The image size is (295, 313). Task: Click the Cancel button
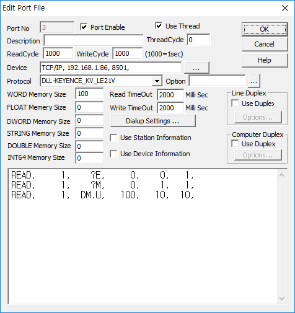[265, 44]
